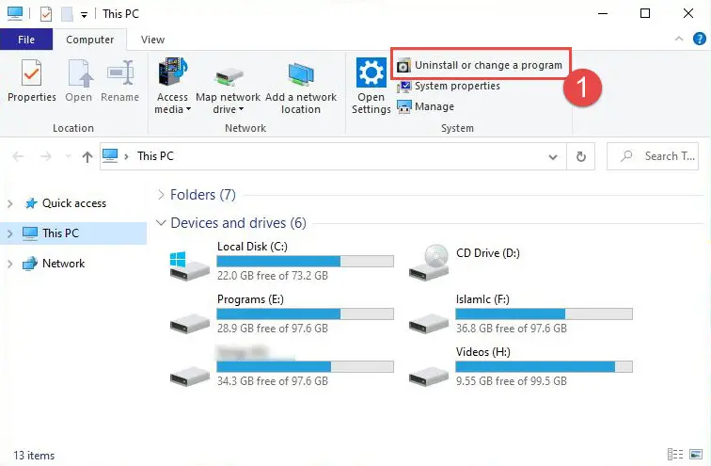711x466 pixels.
Task: Expand the Quick access tree node
Action: pyautogui.click(x=10, y=203)
